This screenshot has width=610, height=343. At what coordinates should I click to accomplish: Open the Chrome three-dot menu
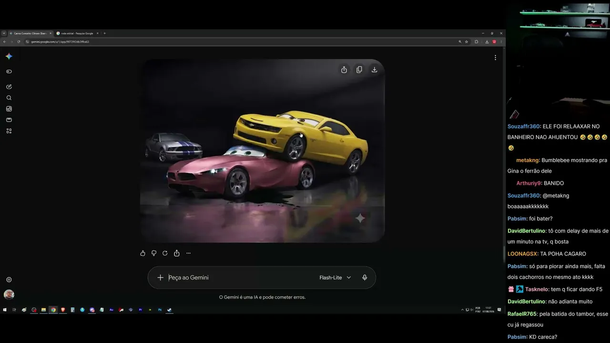click(x=501, y=41)
